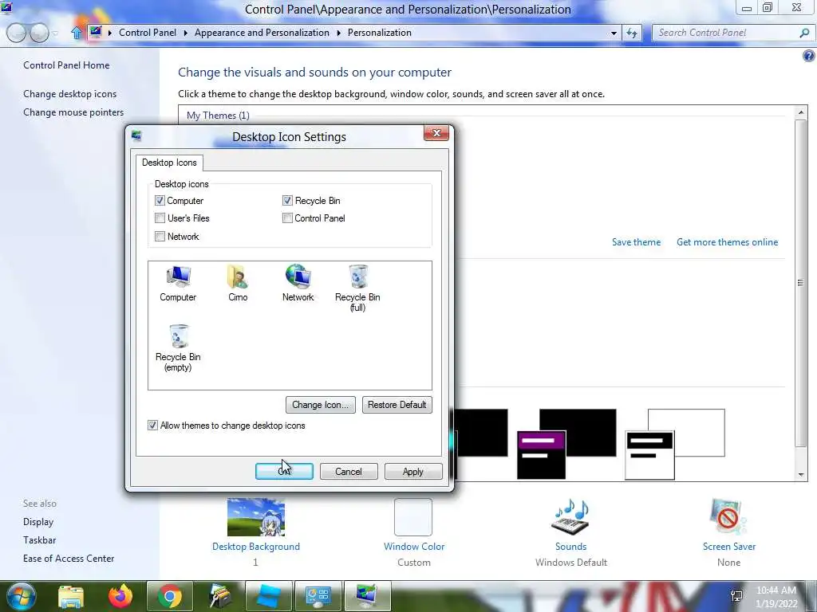The height and width of the screenshot is (612, 817).
Task: Open Desktop Background thumbnail icon
Action: coord(256,517)
